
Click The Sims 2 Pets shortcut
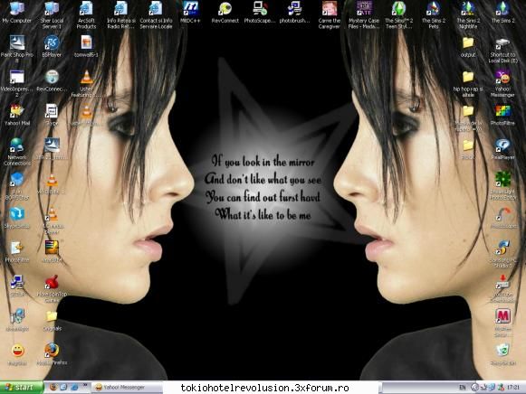click(x=434, y=15)
